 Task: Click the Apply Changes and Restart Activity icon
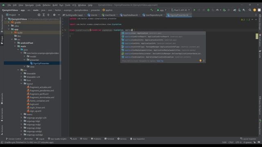pyautogui.click(x=199, y=10)
